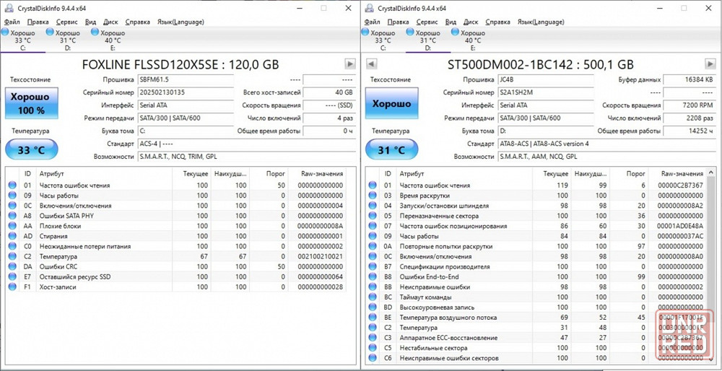The height and width of the screenshot is (371, 722).
Task: Open Файл menu in left window
Action: pyautogui.click(x=12, y=22)
